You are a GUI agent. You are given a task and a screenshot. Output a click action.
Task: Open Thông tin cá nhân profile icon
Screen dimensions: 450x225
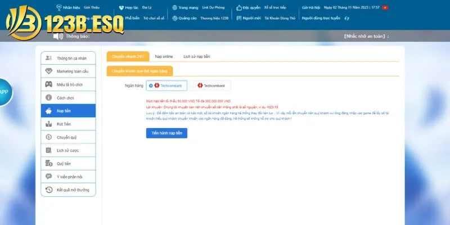point(49,58)
